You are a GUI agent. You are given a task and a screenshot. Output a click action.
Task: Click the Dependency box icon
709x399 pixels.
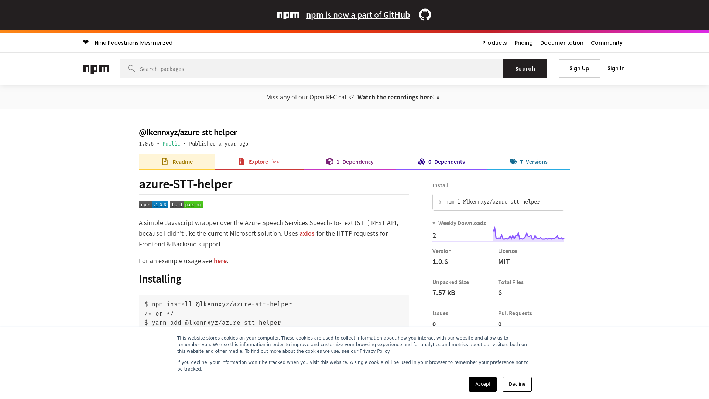(x=330, y=162)
